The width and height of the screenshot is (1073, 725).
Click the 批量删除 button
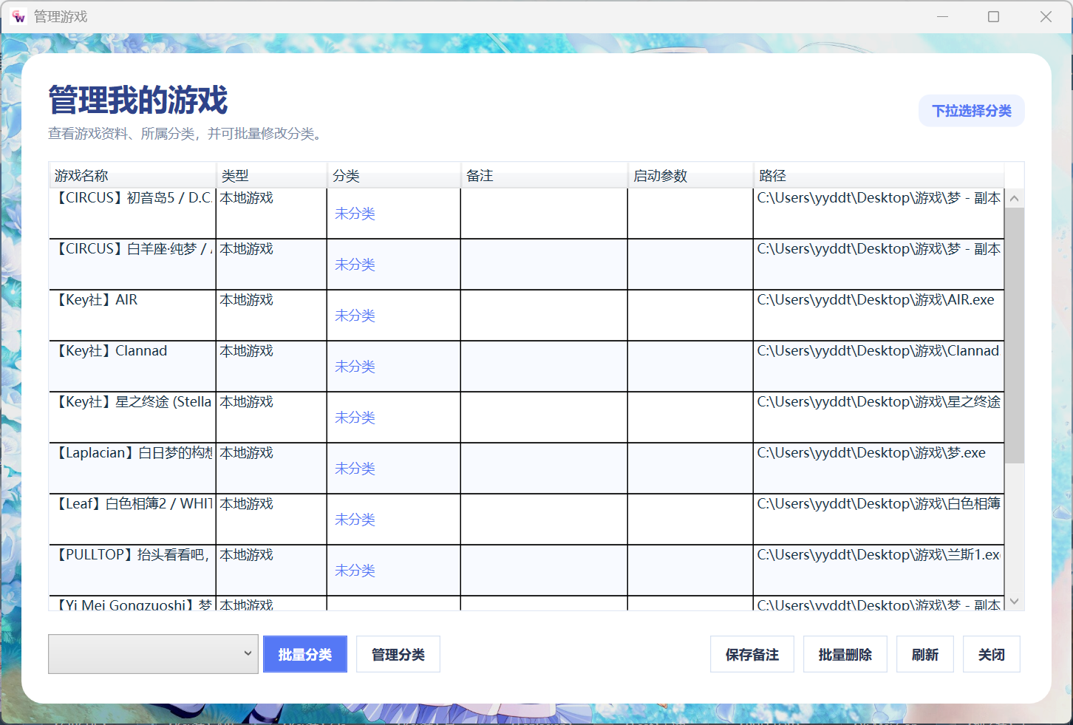[x=845, y=654]
